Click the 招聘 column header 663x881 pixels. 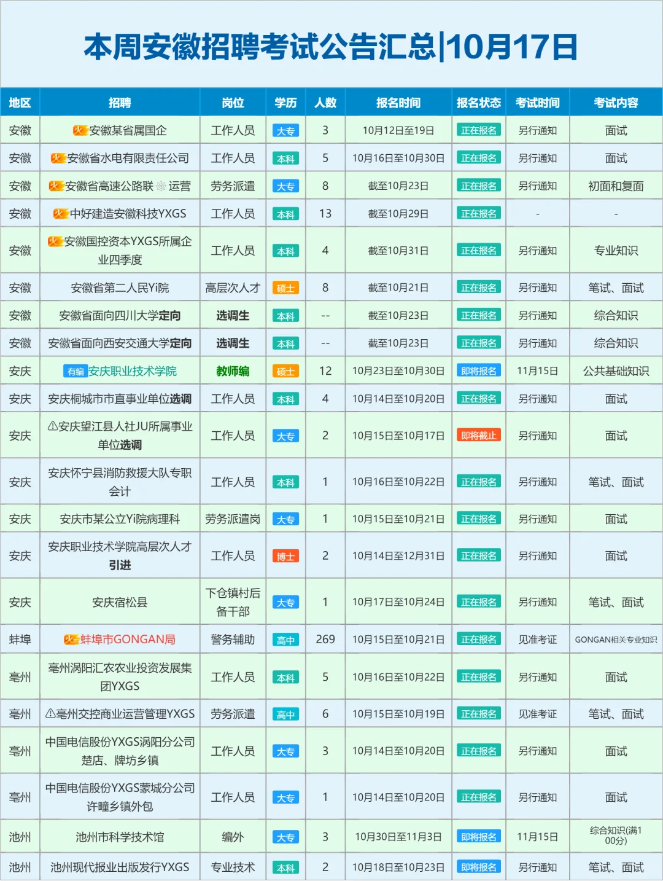click(120, 103)
